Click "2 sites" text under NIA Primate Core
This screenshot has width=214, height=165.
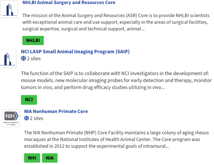coord(36,119)
